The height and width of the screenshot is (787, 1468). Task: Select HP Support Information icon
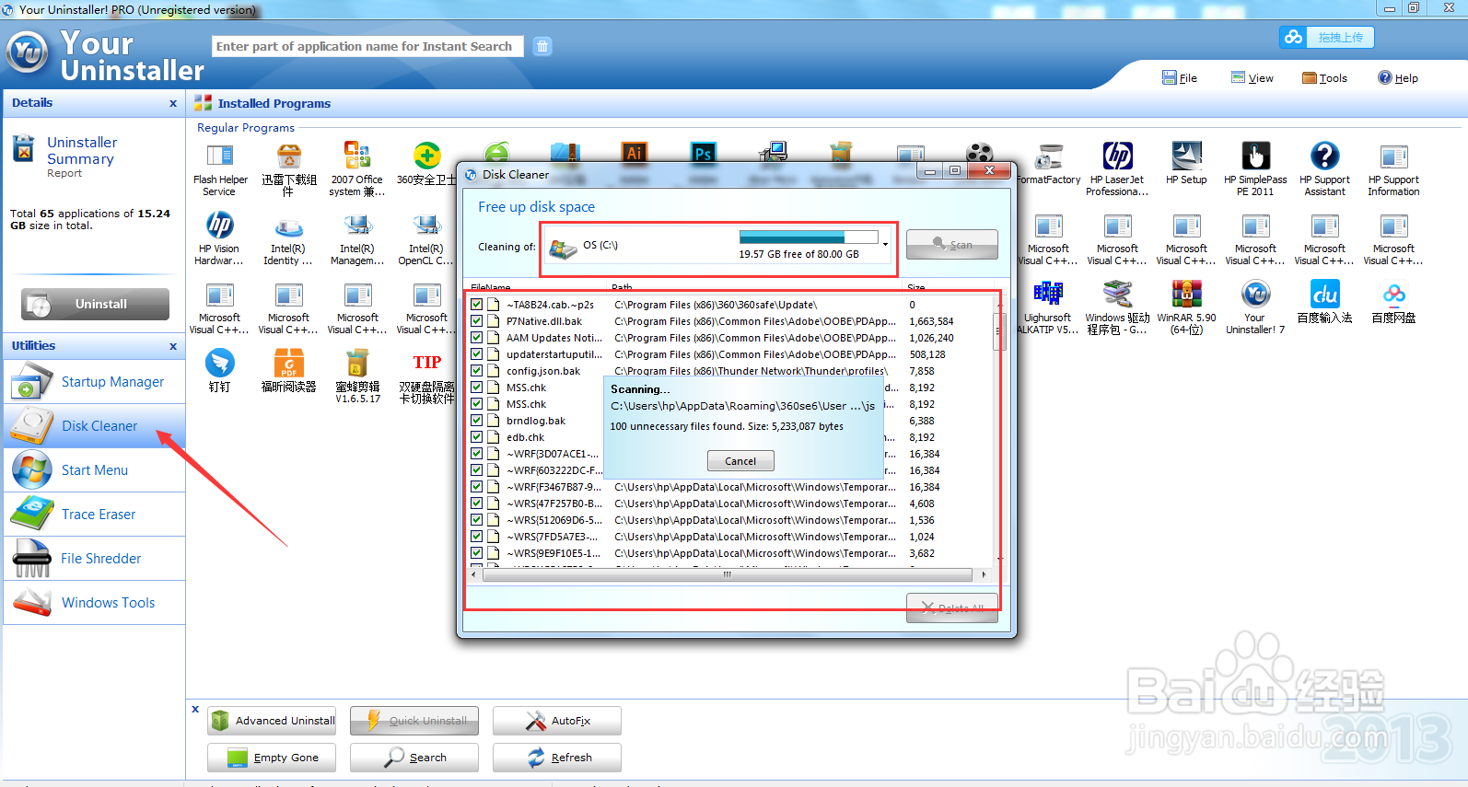click(x=1393, y=169)
